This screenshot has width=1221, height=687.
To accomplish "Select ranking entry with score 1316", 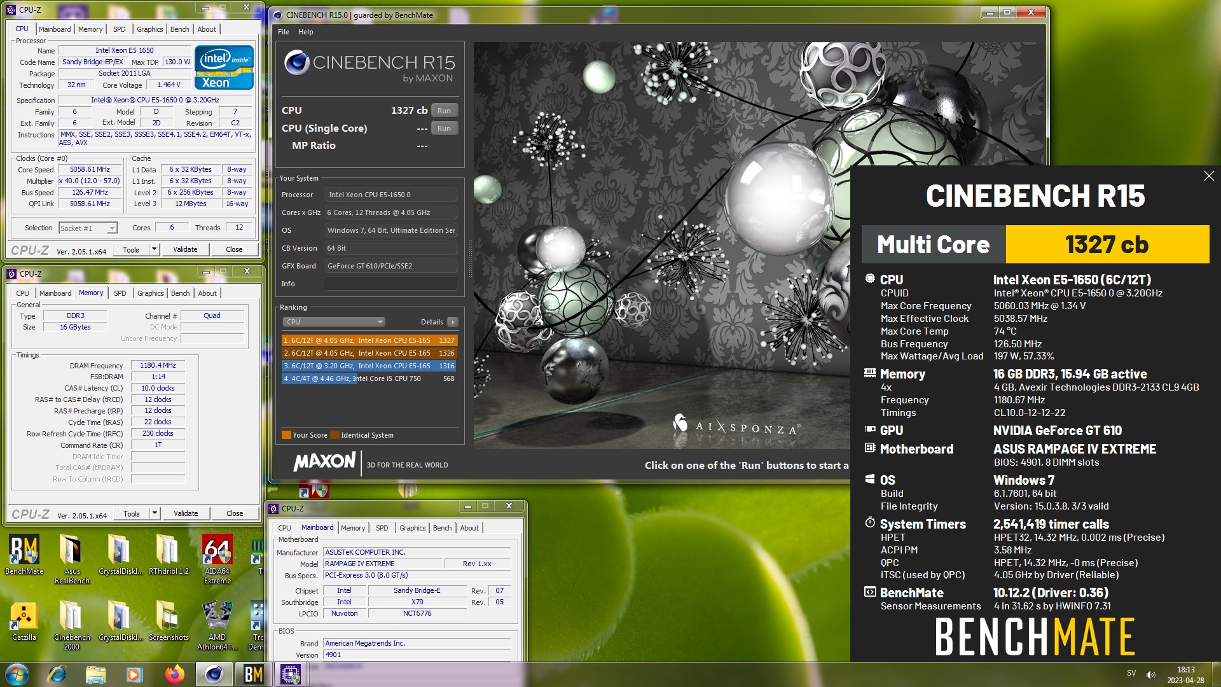I will 369,366.
